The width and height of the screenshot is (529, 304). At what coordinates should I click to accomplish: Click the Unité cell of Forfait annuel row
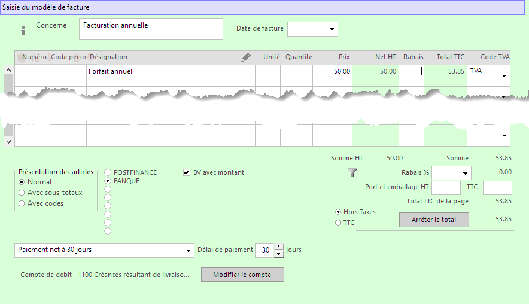[x=268, y=75]
